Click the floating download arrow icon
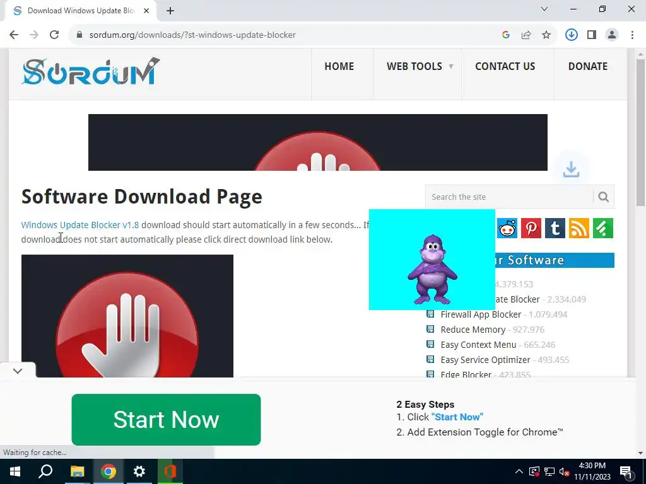Screen dimensions: 646x484 tap(571, 169)
